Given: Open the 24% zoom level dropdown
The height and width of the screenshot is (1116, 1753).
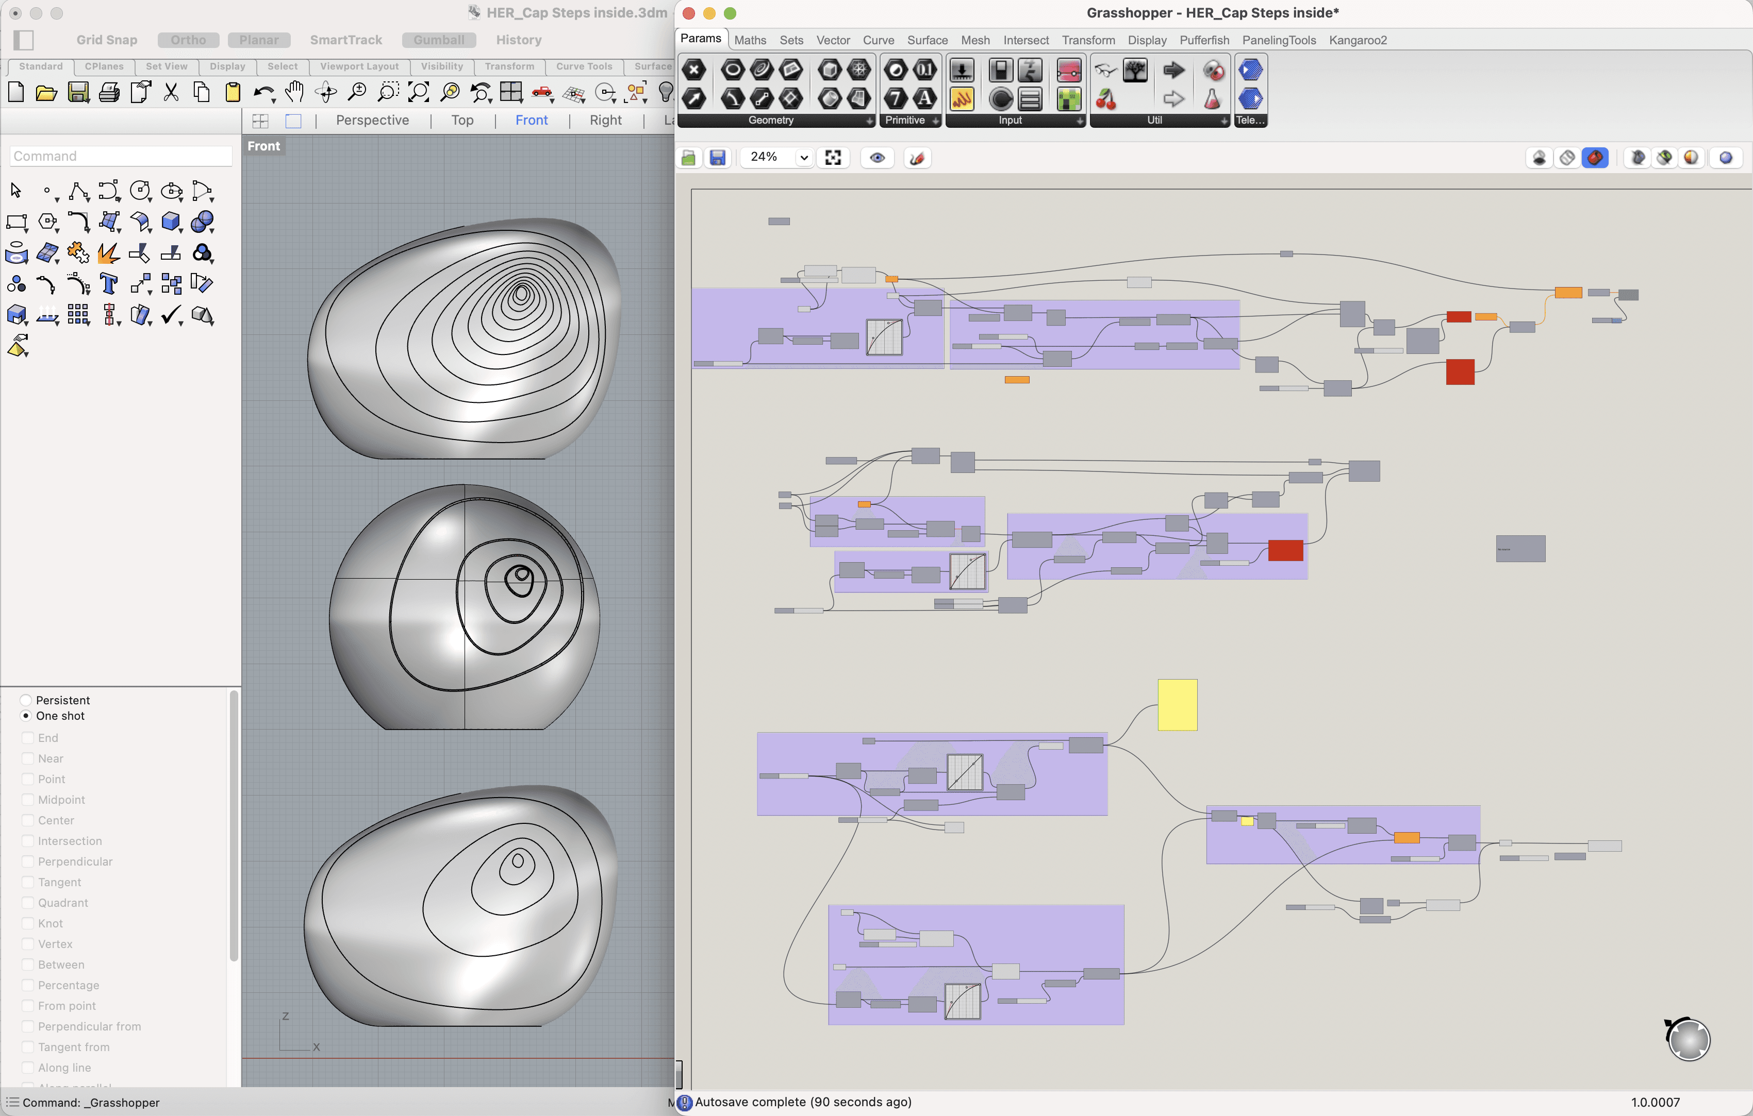Looking at the screenshot, I should click(x=804, y=157).
